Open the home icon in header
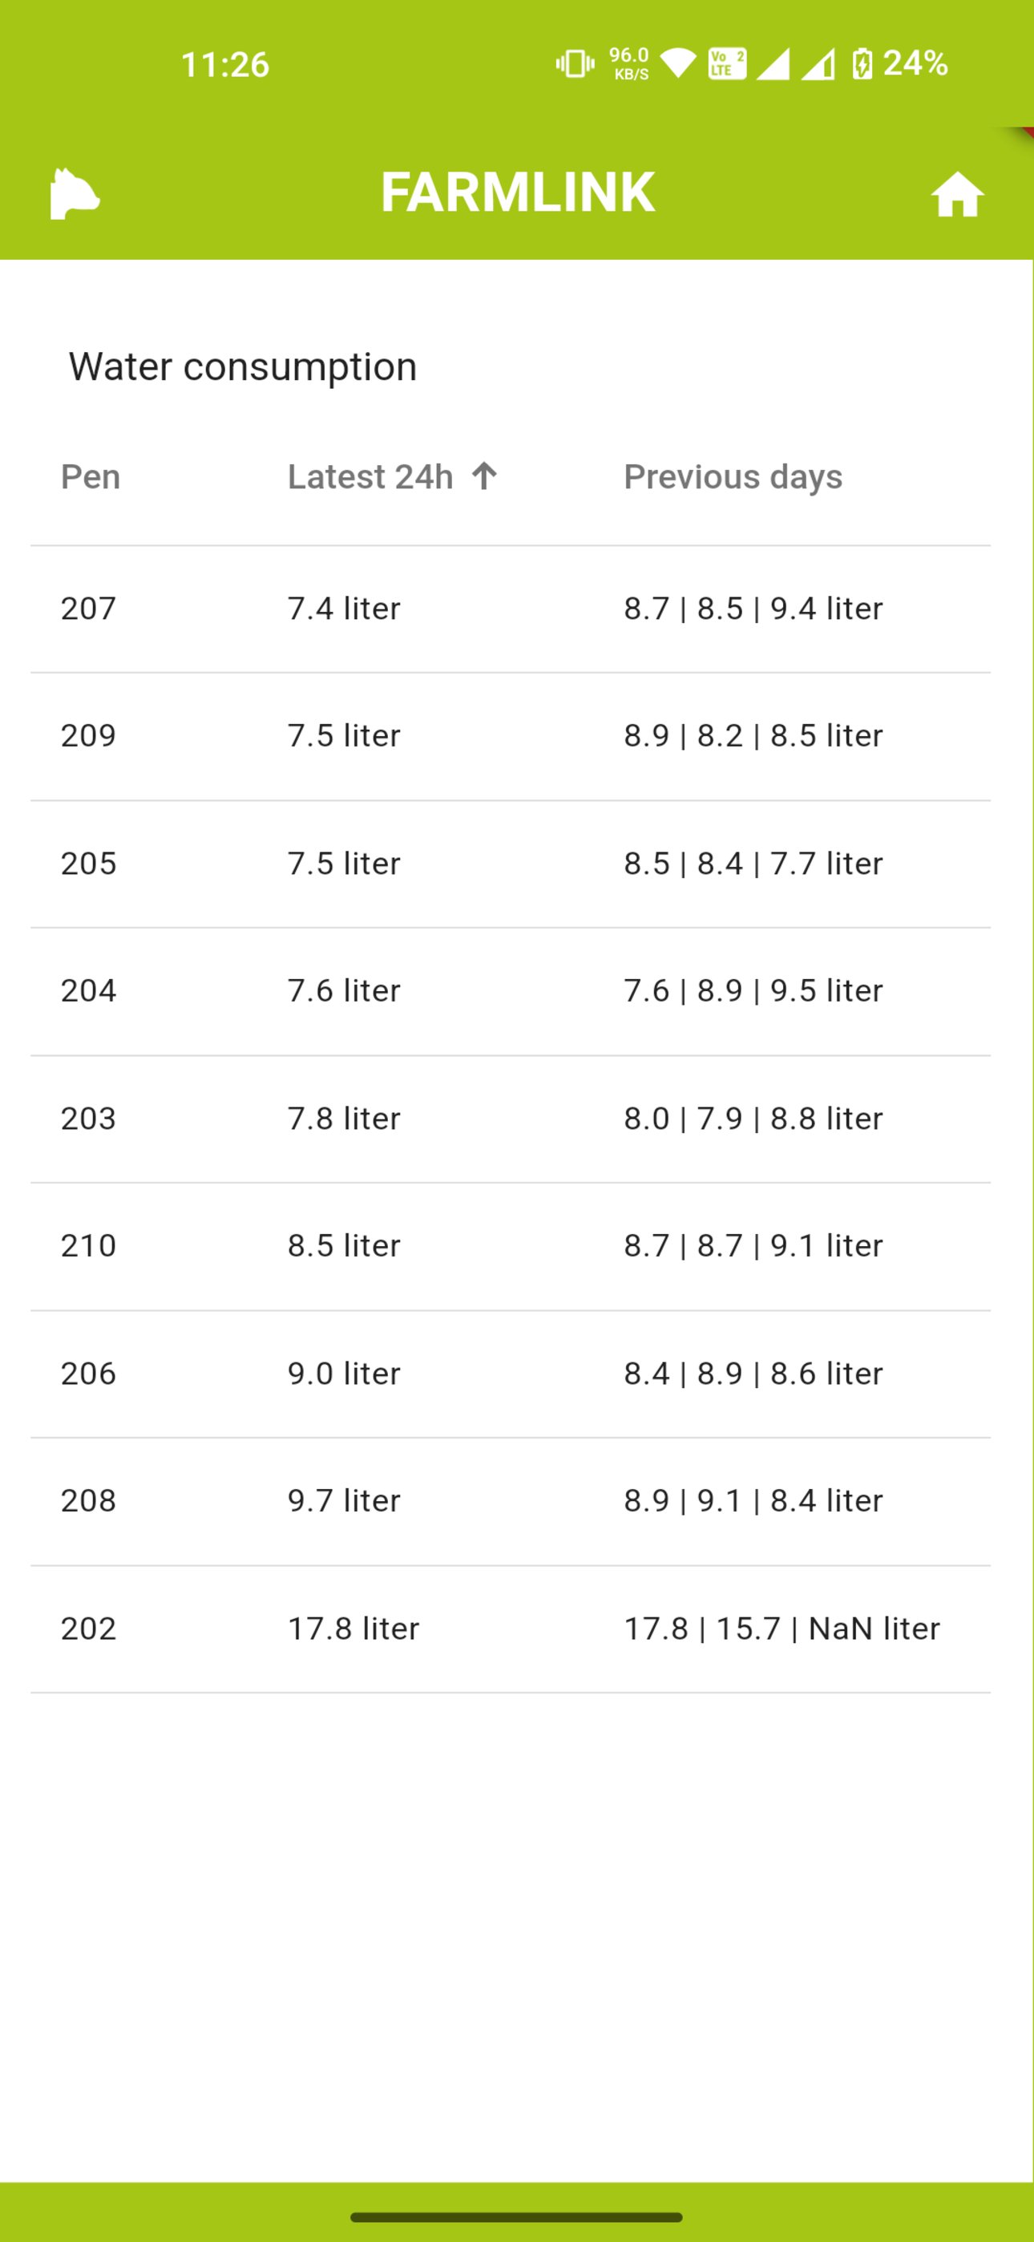 957,194
